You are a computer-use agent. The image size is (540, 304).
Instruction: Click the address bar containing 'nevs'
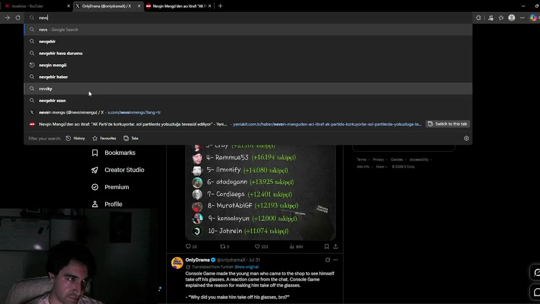pyautogui.click(x=249, y=18)
